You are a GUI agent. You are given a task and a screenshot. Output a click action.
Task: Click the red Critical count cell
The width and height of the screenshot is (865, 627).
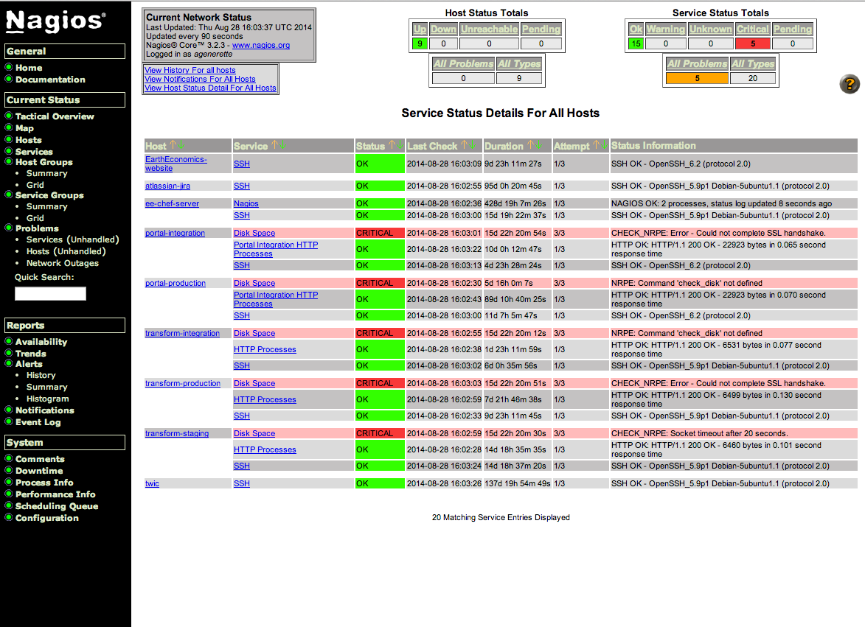752,44
